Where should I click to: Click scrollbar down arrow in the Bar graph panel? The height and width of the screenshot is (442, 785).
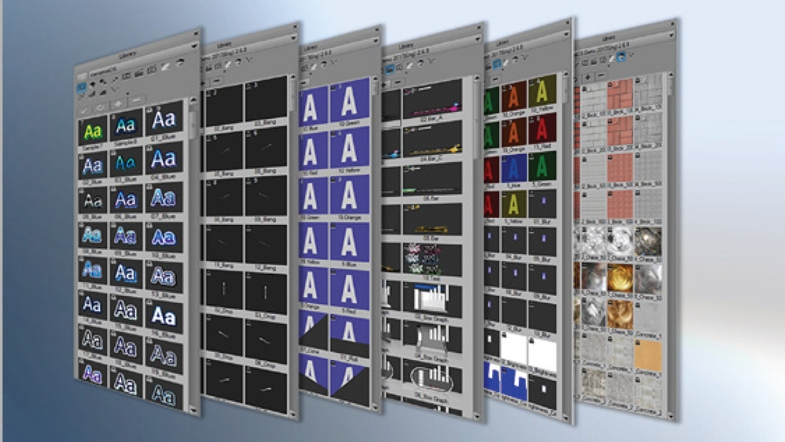tap(477, 416)
